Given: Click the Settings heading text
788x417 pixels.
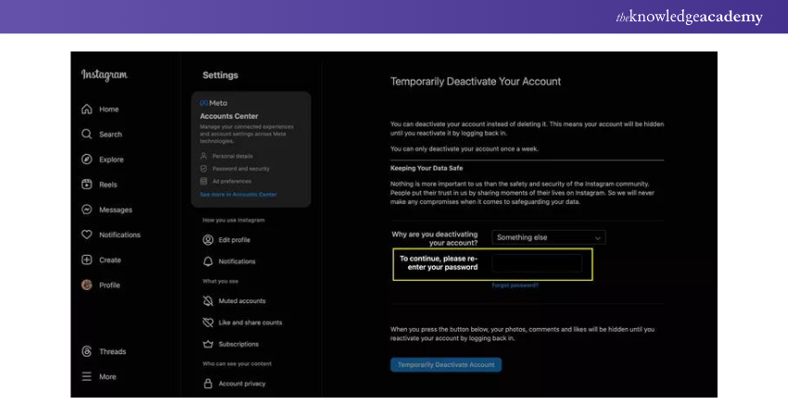Looking at the screenshot, I should click(x=220, y=75).
